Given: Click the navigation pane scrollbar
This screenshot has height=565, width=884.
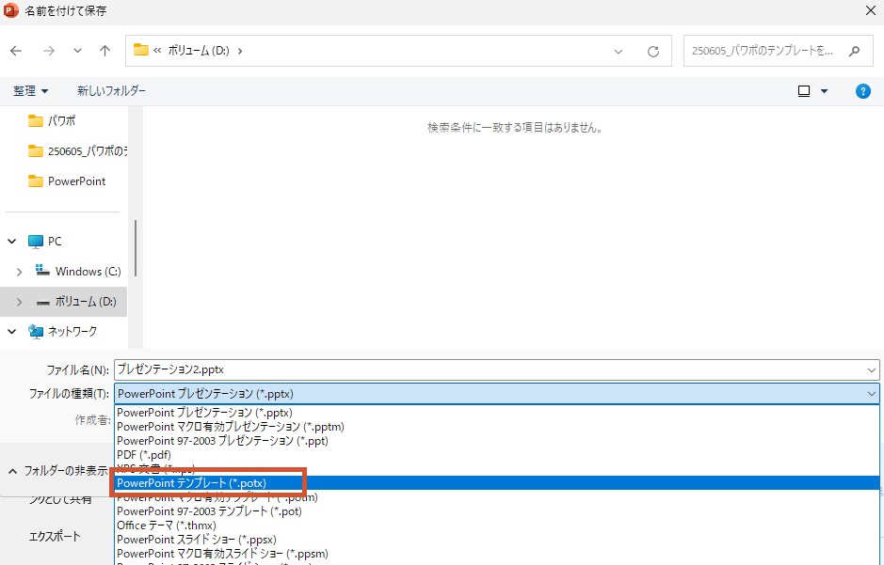Looking at the screenshot, I should [136, 247].
